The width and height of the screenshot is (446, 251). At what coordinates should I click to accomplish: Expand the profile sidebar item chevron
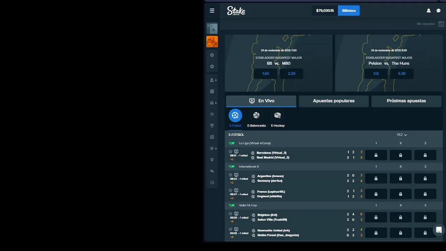click(216, 80)
